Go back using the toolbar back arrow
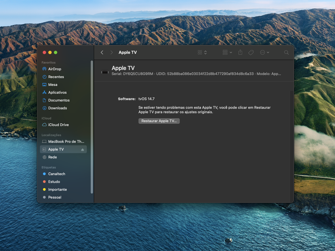This screenshot has height=251, width=335. pos(102,53)
